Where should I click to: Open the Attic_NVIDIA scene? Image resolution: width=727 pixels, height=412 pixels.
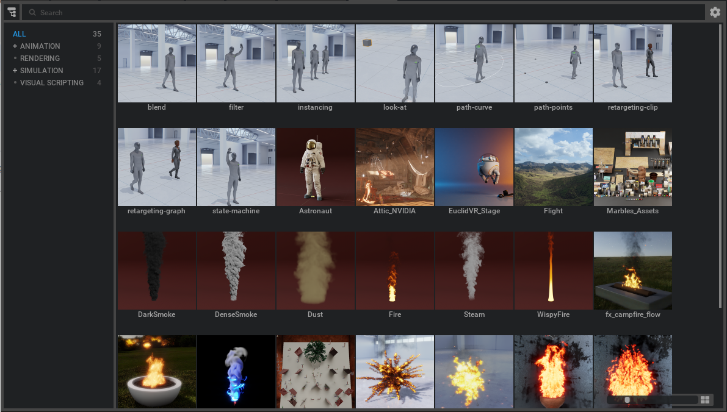pyautogui.click(x=394, y=166)
